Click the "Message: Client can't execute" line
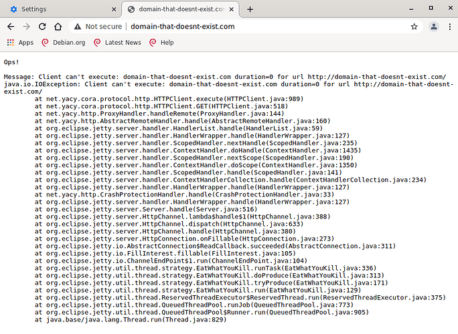Image resolution: width=458 pixels, height=334 pixels. (225, 77)
